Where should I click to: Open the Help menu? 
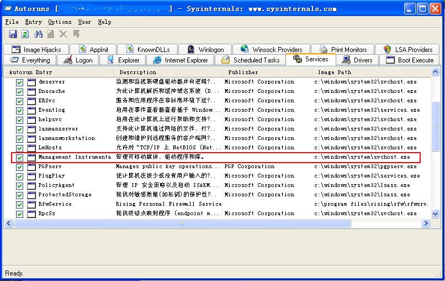(104, 22)
